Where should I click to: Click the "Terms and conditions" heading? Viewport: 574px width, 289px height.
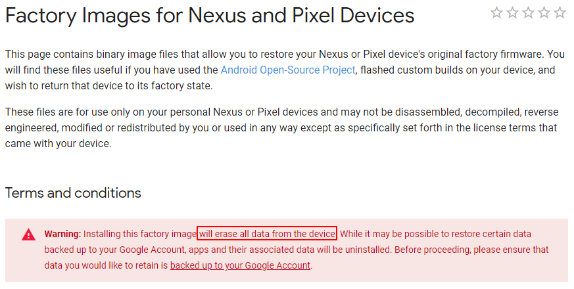click(x=73, y=193)
